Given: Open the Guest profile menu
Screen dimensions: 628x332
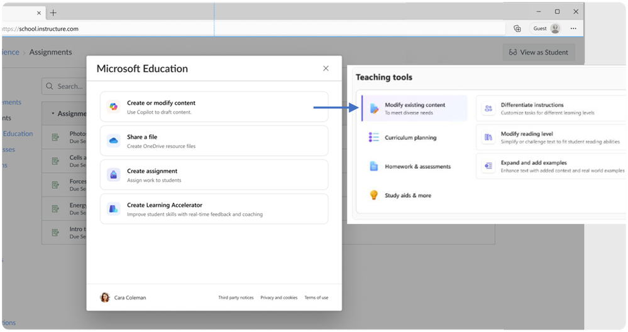Looking at the screenshot, I should click(x=546, y=28).
